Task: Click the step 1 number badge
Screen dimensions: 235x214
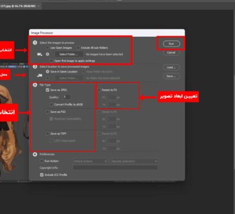Action: tap(35, 42)
